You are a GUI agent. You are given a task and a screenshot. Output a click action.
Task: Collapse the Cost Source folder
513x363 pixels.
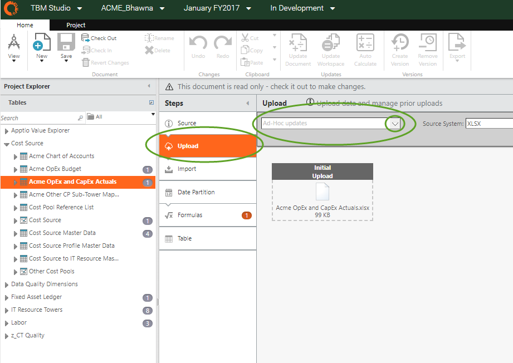tap(7, 144)
